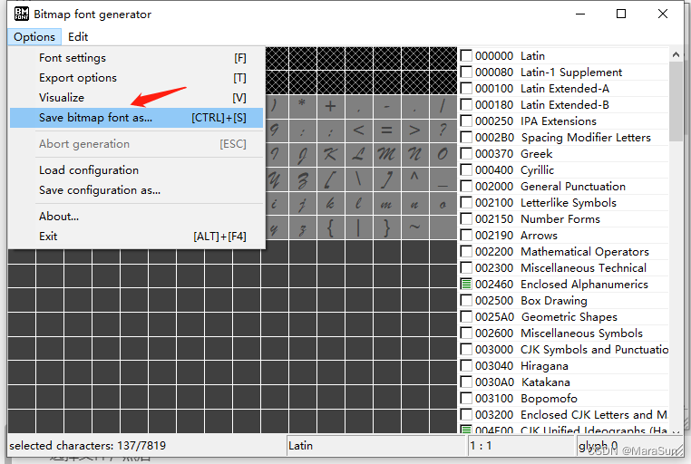Open the Options menu
Image resolution: width=691 pixels, height=464 pixels.
coord(34,37)
